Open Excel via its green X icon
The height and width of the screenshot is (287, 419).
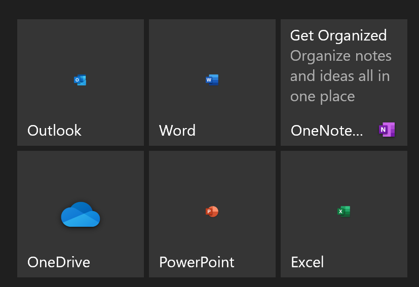(x=344, y=212)
